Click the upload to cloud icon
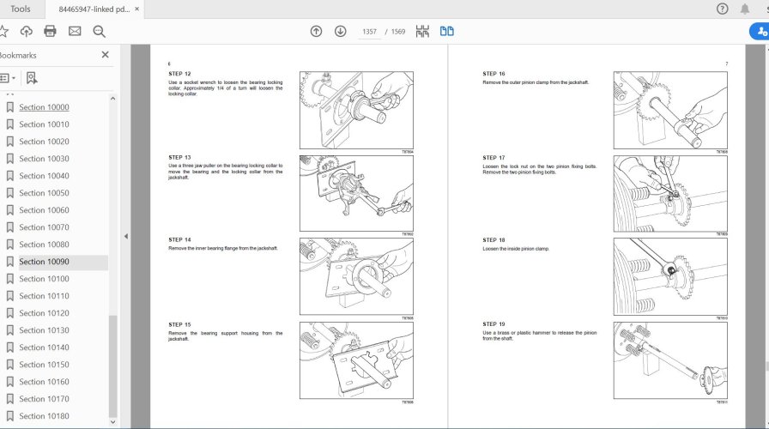769x429 pixels. click(26, 32)
